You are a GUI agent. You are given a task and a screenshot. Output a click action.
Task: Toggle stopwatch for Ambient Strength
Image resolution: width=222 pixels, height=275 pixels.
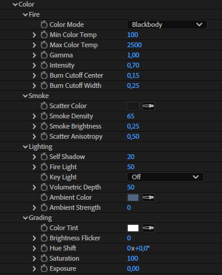[44, 207]
